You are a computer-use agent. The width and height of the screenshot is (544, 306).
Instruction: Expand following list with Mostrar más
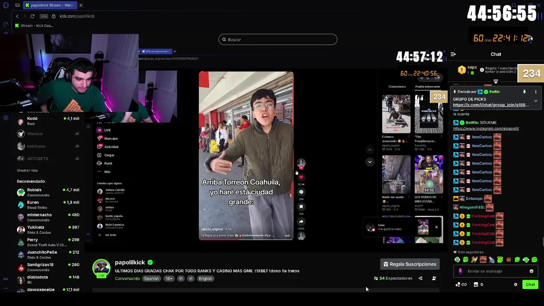[27, 170]
